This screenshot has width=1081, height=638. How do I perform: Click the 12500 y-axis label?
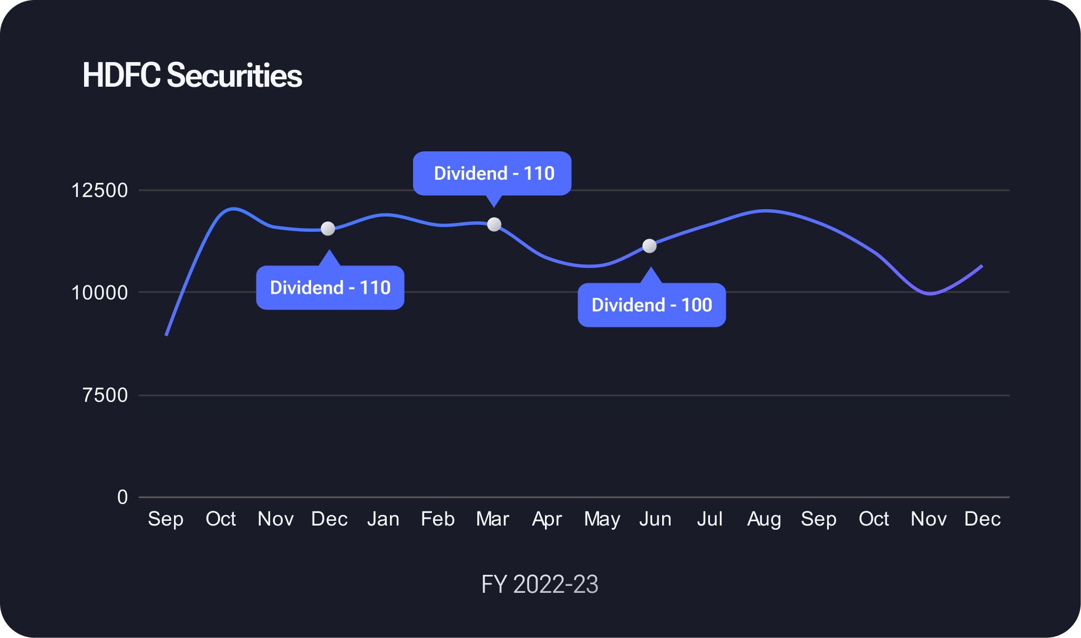100,190
